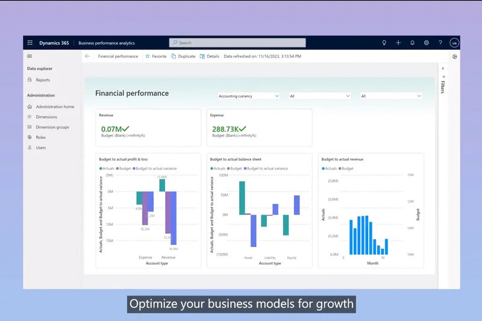The width and height of the screenshot is (482, 321).
Task: Click the Filters funnel icon
Action: click(x=443, y=76)
